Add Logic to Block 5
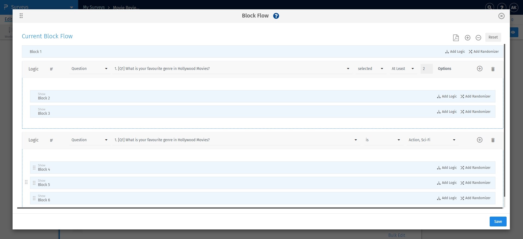 [447, 183]
